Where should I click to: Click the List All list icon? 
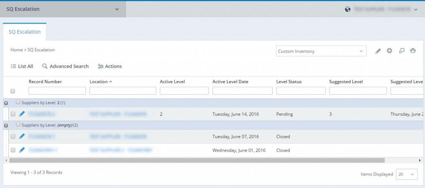(13, 66)
